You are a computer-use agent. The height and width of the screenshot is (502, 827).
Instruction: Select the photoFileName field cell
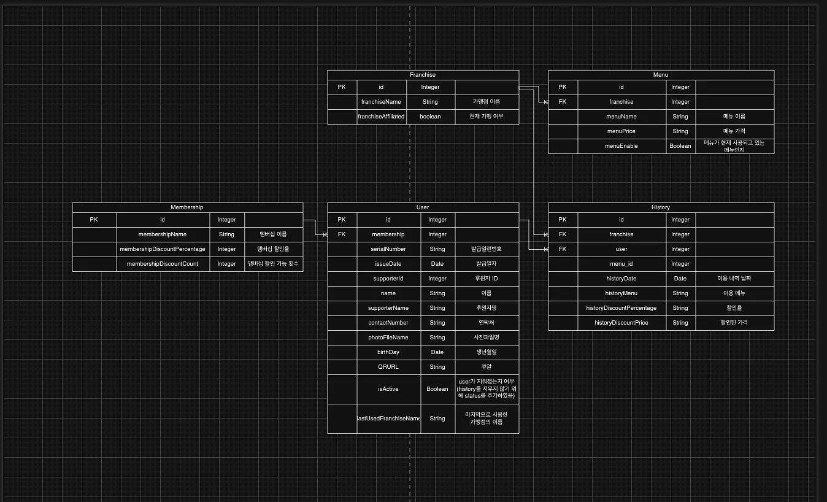388,338
